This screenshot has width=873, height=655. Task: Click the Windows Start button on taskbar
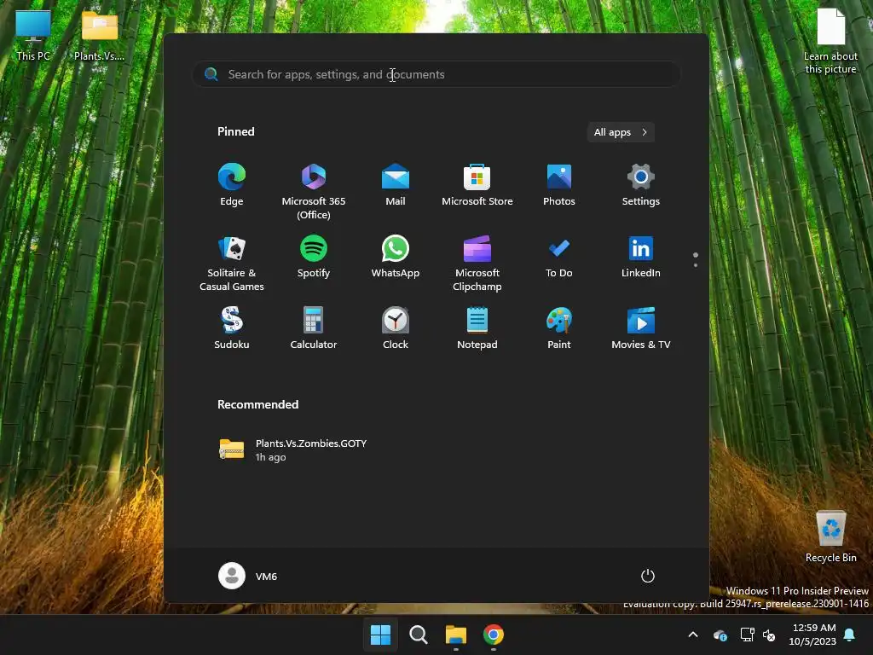[x=381, y=635]
